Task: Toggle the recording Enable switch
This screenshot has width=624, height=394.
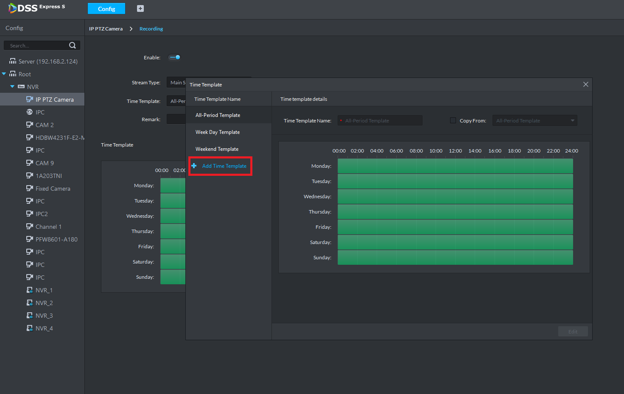Action: click(x=174, y=57)
